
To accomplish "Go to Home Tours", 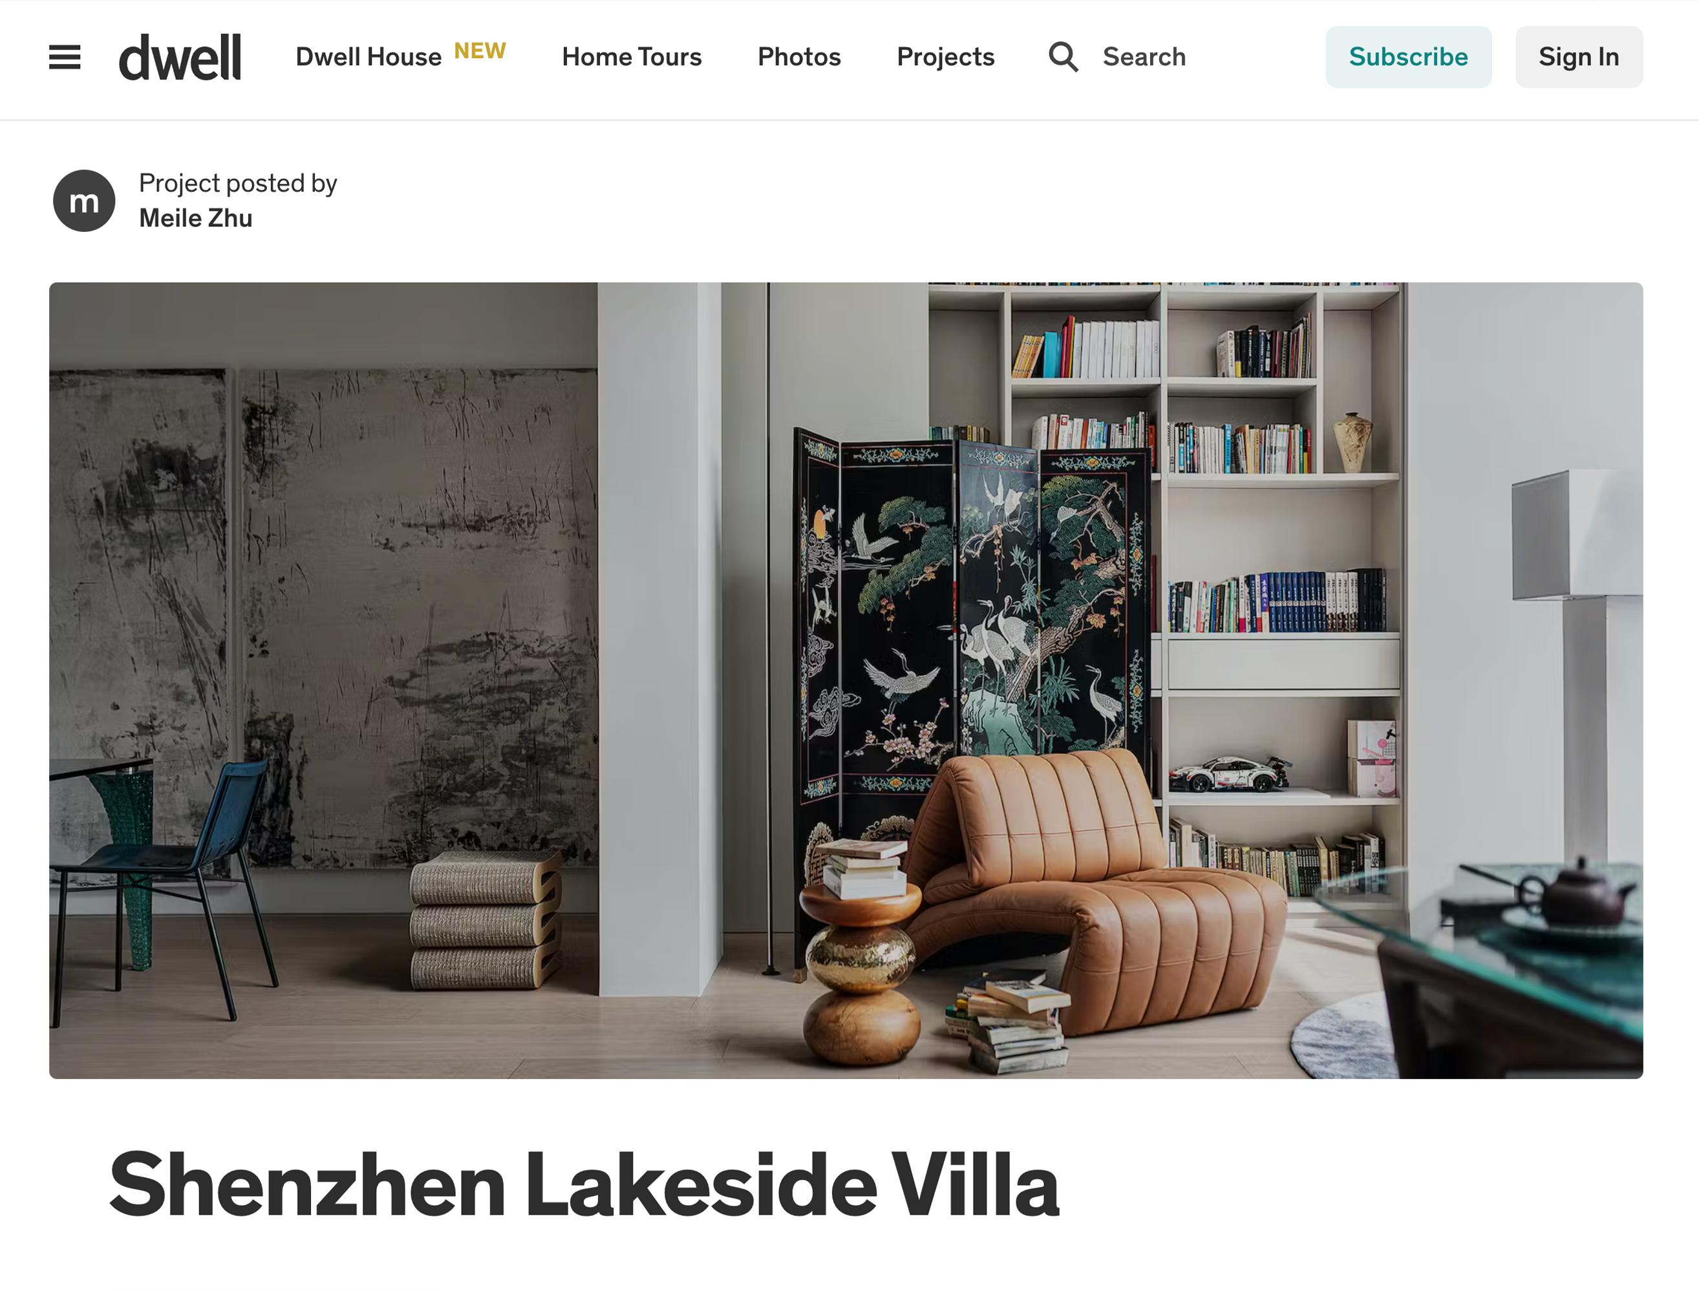I will [x=631, y=57].
